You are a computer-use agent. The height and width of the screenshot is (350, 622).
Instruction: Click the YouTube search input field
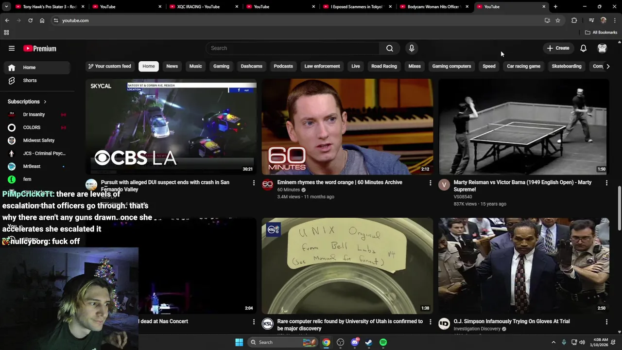coord(293,48)
